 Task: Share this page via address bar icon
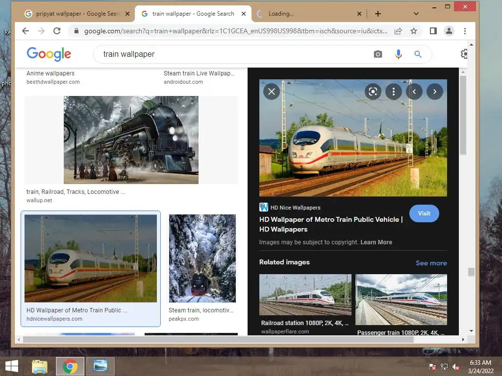(398, 31)
